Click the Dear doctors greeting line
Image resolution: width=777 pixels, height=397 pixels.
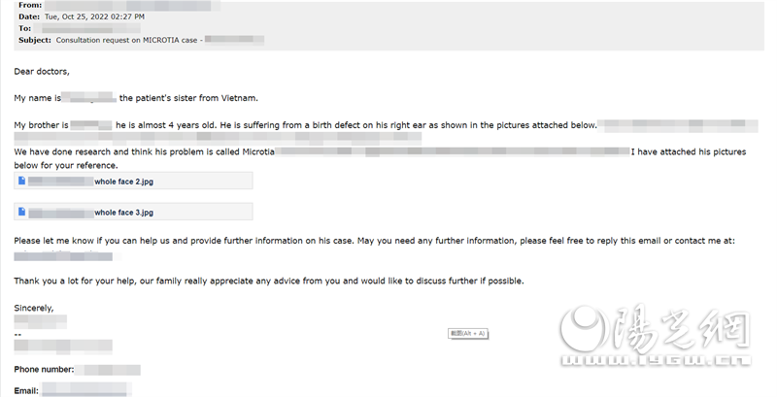42,71
